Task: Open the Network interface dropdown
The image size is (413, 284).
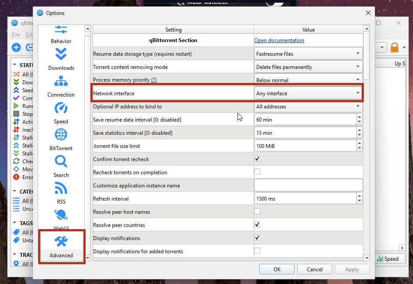Action: point(308,93)
